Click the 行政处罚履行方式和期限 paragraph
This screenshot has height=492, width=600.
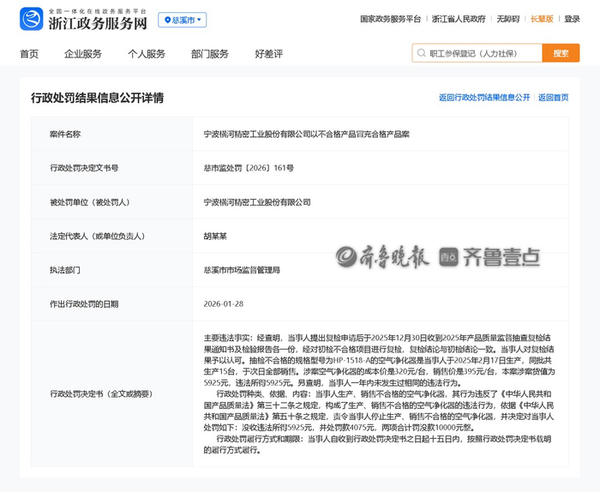coord(377,444)
